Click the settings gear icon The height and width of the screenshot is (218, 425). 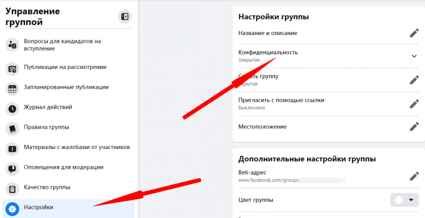12,209
